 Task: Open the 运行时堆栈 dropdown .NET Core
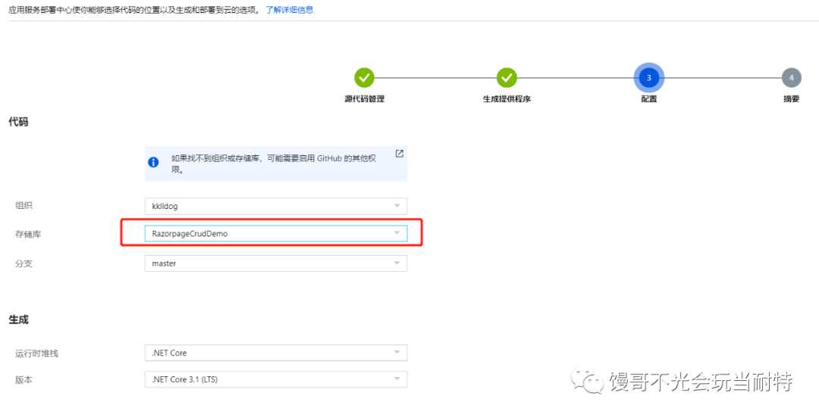click(x=276, y=353)
